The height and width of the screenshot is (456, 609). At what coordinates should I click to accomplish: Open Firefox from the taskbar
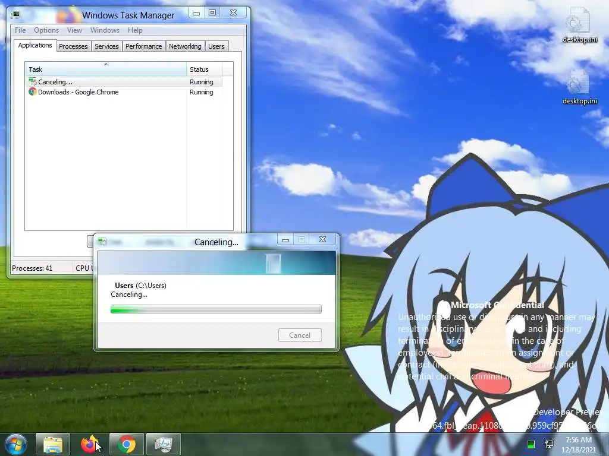click(x=90, y=444)
